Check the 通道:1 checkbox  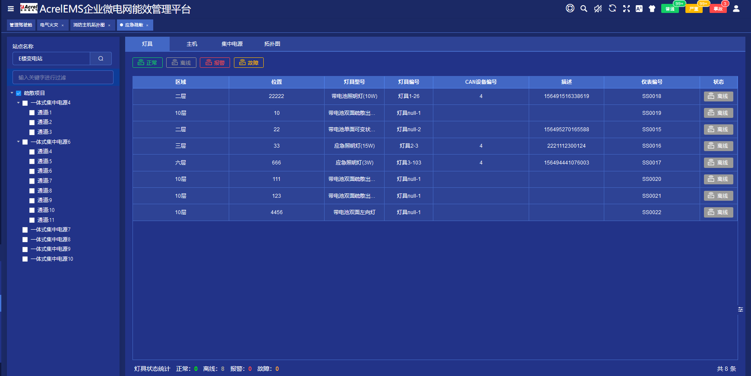[x=32, y=113]
